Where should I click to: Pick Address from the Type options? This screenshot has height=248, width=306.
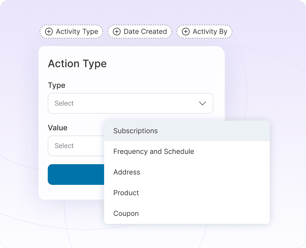[127, 172]
